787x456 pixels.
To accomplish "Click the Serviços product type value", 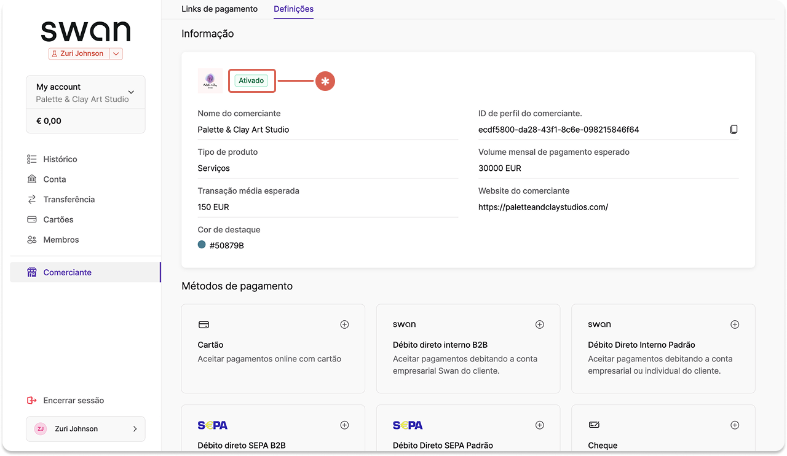I will 214,168.
